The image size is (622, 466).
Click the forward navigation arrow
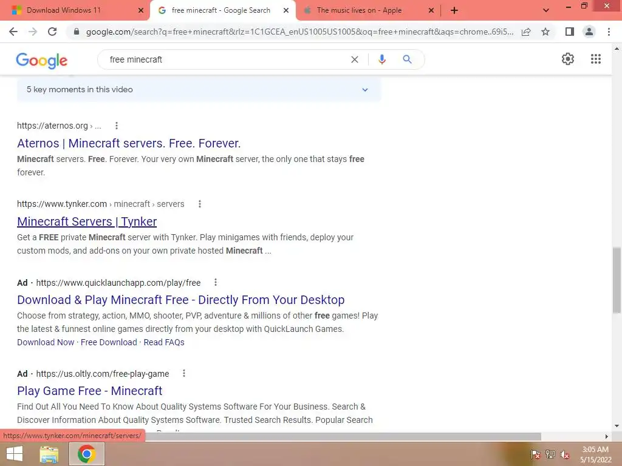[33, 32]
